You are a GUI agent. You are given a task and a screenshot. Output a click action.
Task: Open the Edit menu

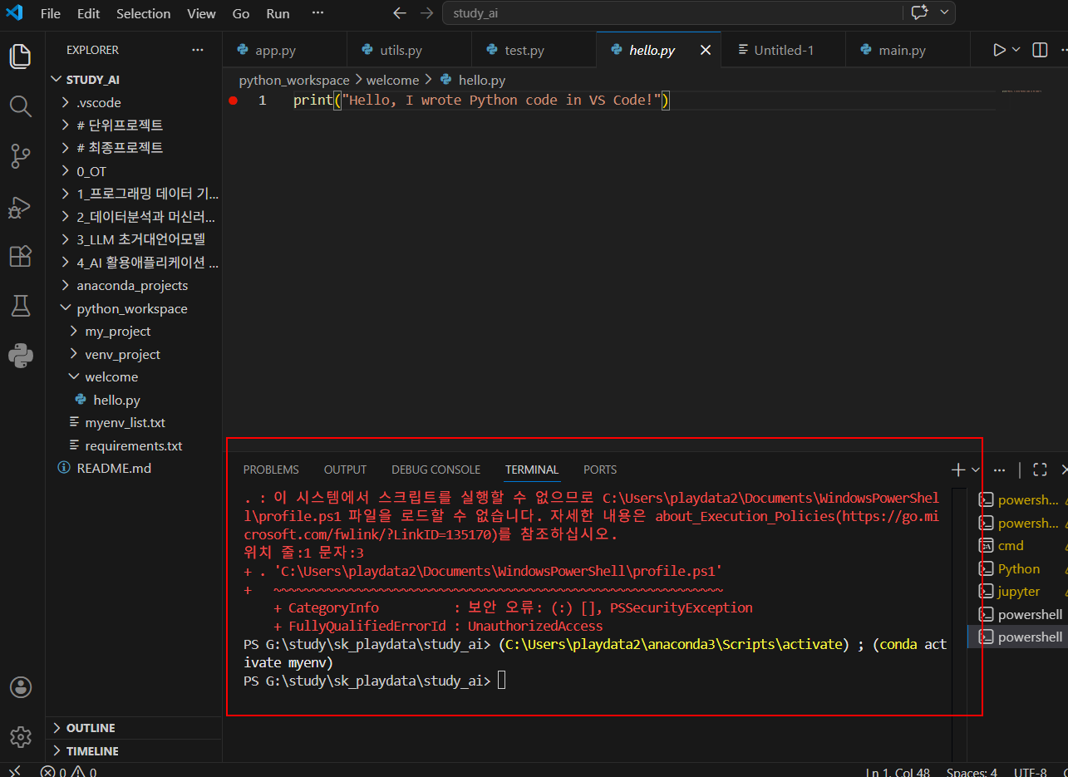tap(88, 13)
